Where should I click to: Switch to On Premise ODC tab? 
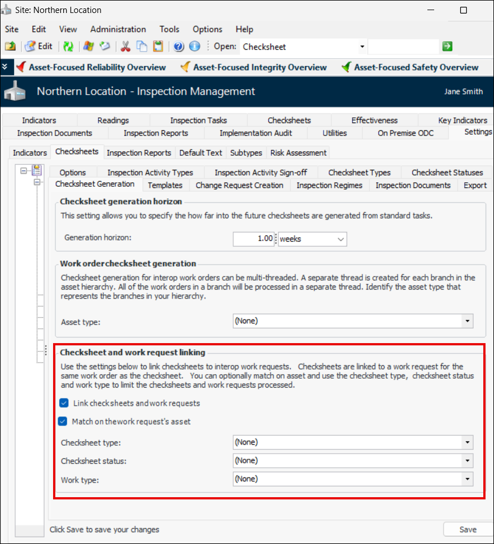coord(405,133)
